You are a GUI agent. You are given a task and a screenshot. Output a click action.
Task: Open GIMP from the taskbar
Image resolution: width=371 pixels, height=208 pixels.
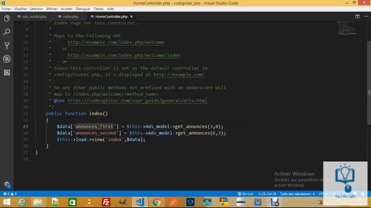tap(122, 202)
